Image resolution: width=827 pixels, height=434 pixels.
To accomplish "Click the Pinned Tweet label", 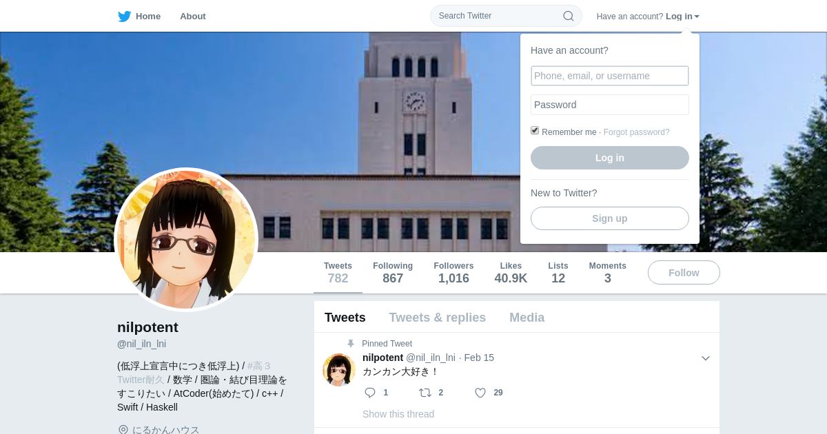I will pyautogui.click(x=387, y=344).
